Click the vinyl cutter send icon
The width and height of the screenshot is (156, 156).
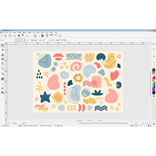click(19, 36)
